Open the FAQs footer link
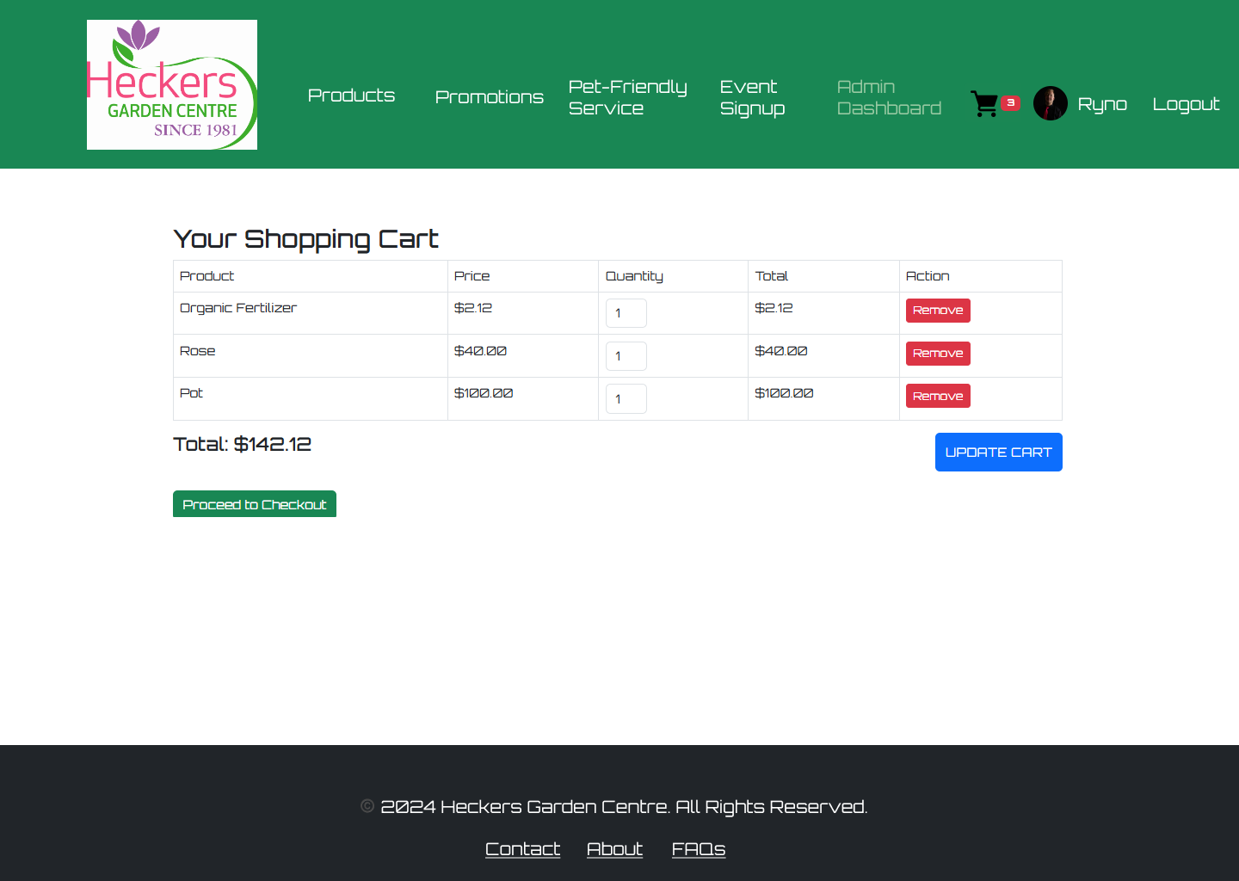Image resolution: width=1239 pixels, height=881 pixels. (698, 849)
